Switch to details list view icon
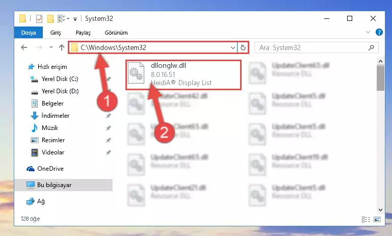 [x=366, y=220]
